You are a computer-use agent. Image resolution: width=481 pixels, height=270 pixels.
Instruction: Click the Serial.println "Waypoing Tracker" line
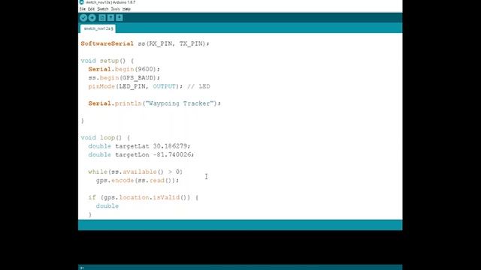click(x=154, y=103)
